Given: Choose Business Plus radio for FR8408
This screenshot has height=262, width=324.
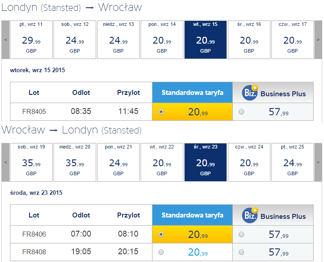Looking at the screenshot, I should point(241,252).
